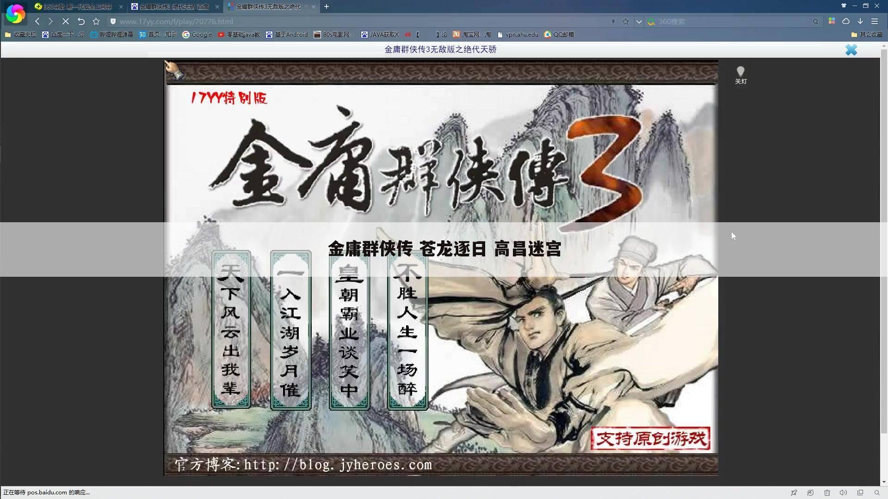Expand the address bar dropdown arrow
The width and height of the screenshot is (888, 499).
639,22
